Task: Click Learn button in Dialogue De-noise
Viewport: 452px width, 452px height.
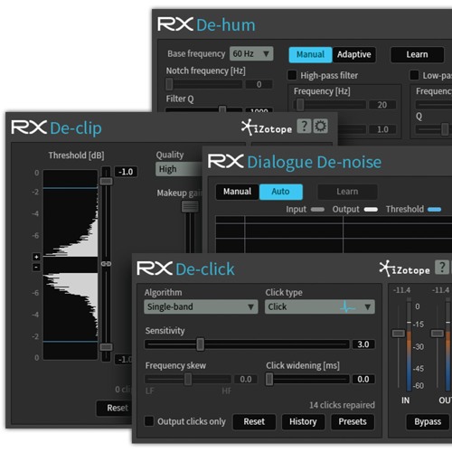Action: (347, 192)
